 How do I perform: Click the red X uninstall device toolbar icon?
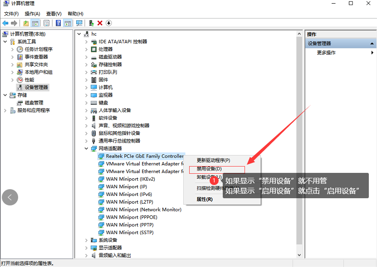click(100, 23)
